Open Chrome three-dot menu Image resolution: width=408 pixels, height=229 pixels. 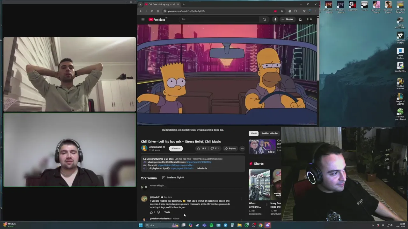pyautogui.click(x=316, y=11)
